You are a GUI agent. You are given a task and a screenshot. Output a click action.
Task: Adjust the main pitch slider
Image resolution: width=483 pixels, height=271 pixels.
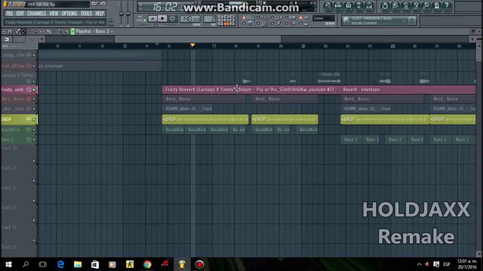(x=128, y=14)
